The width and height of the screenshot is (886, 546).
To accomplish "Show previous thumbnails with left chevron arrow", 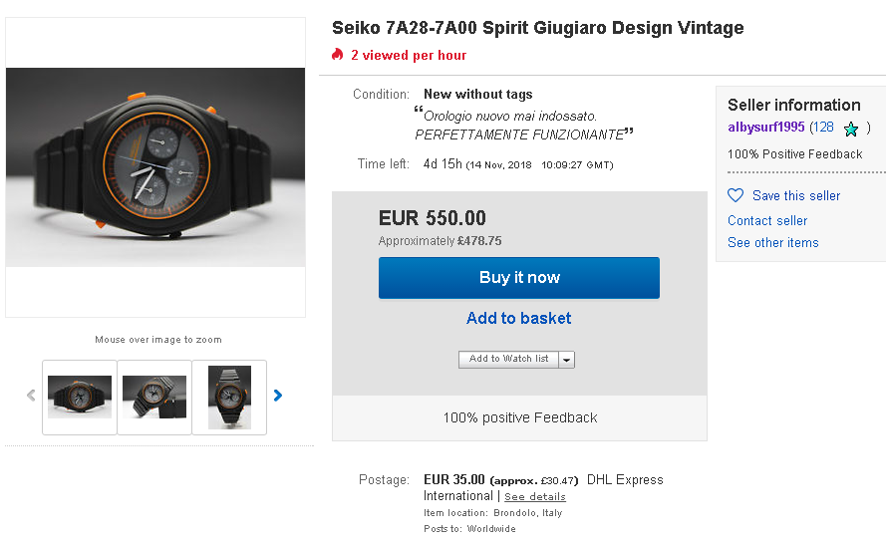I will click(31, 396).
